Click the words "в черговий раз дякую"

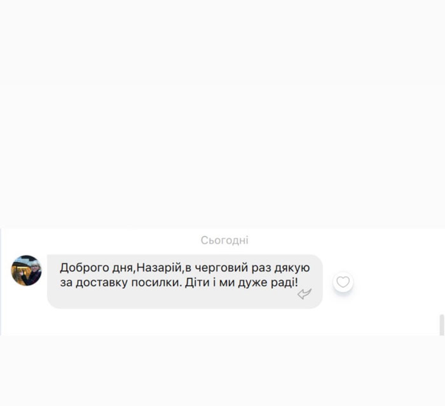(x=247, y=268)
